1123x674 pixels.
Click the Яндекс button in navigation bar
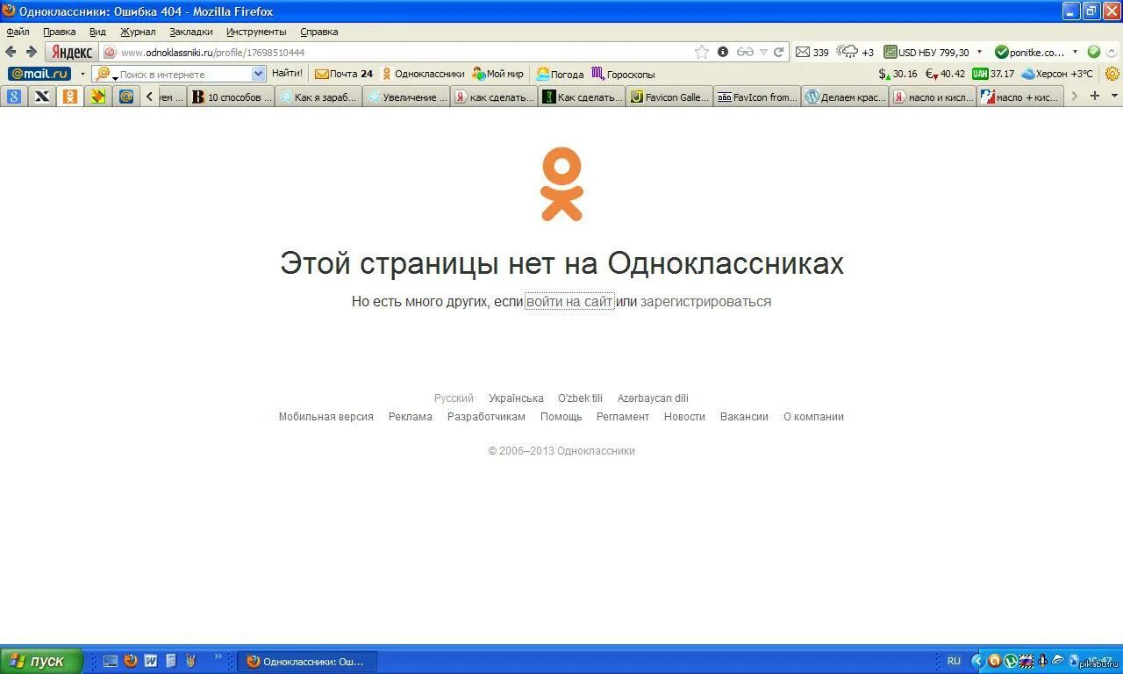[72, 53]
